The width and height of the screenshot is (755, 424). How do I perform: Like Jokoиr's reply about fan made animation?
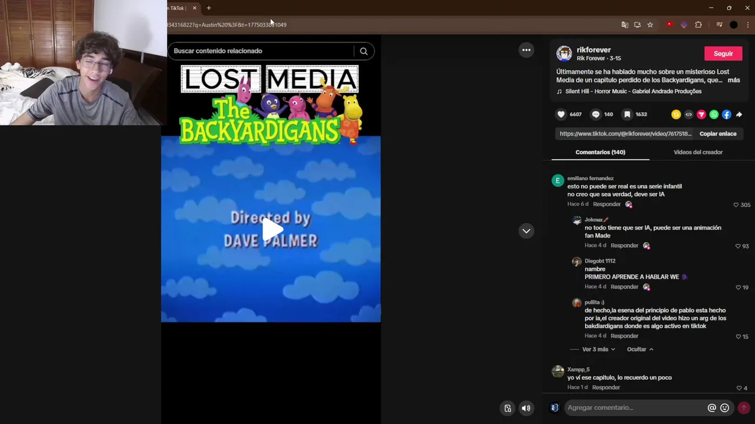(738, 246)
